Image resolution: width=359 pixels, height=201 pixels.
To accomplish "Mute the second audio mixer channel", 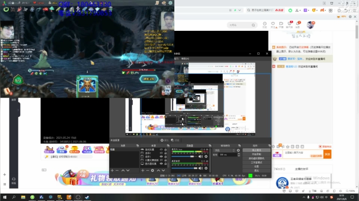I will pyautogui.click(x=200, y=168).
